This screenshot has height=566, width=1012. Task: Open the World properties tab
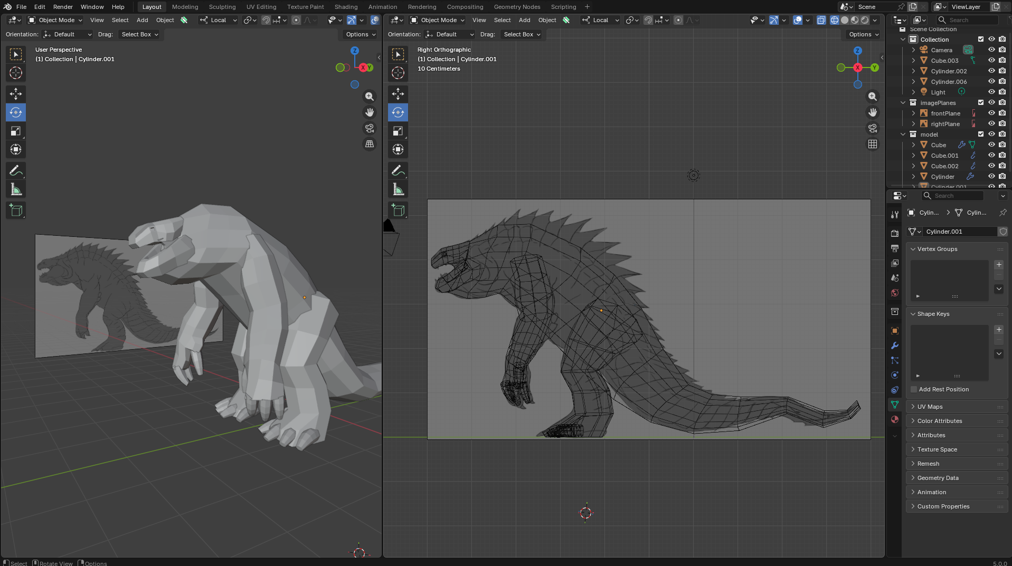pyautogui.click(x=895, y=293)
